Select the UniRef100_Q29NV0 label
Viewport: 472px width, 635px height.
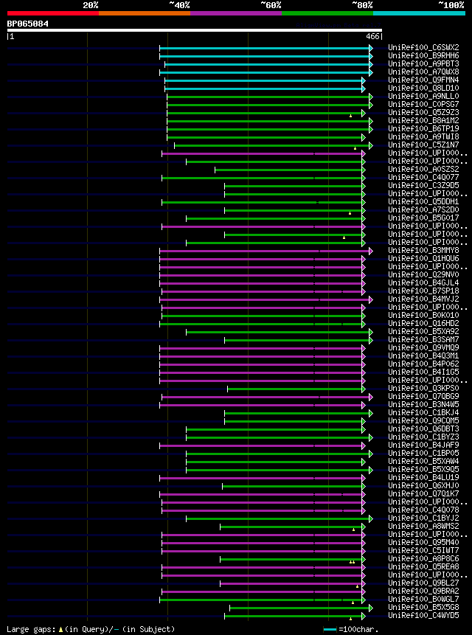pos(423,274)
